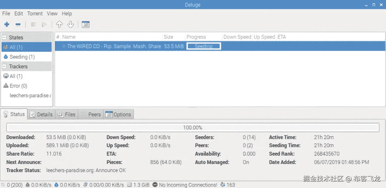Select All (1) under States
The height and width of the screenshot is (188, 386).
click(x=27, y=47)
